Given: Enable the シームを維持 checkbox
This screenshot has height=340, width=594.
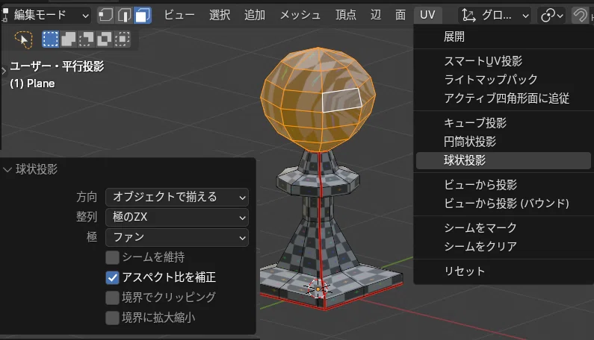Looking at the screenshot, I should (112, 257).
